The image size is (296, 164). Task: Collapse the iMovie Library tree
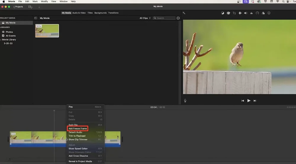click(x=1, y=40)
